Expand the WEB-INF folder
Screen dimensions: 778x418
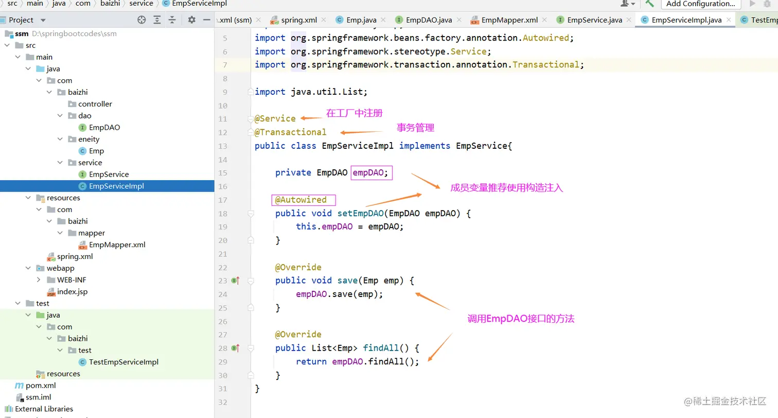click(x=39, y=280)
